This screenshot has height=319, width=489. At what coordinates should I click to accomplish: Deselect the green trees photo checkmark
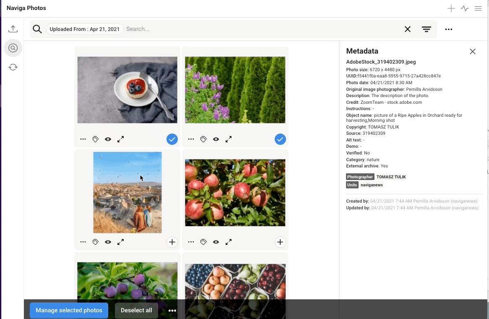280,139
